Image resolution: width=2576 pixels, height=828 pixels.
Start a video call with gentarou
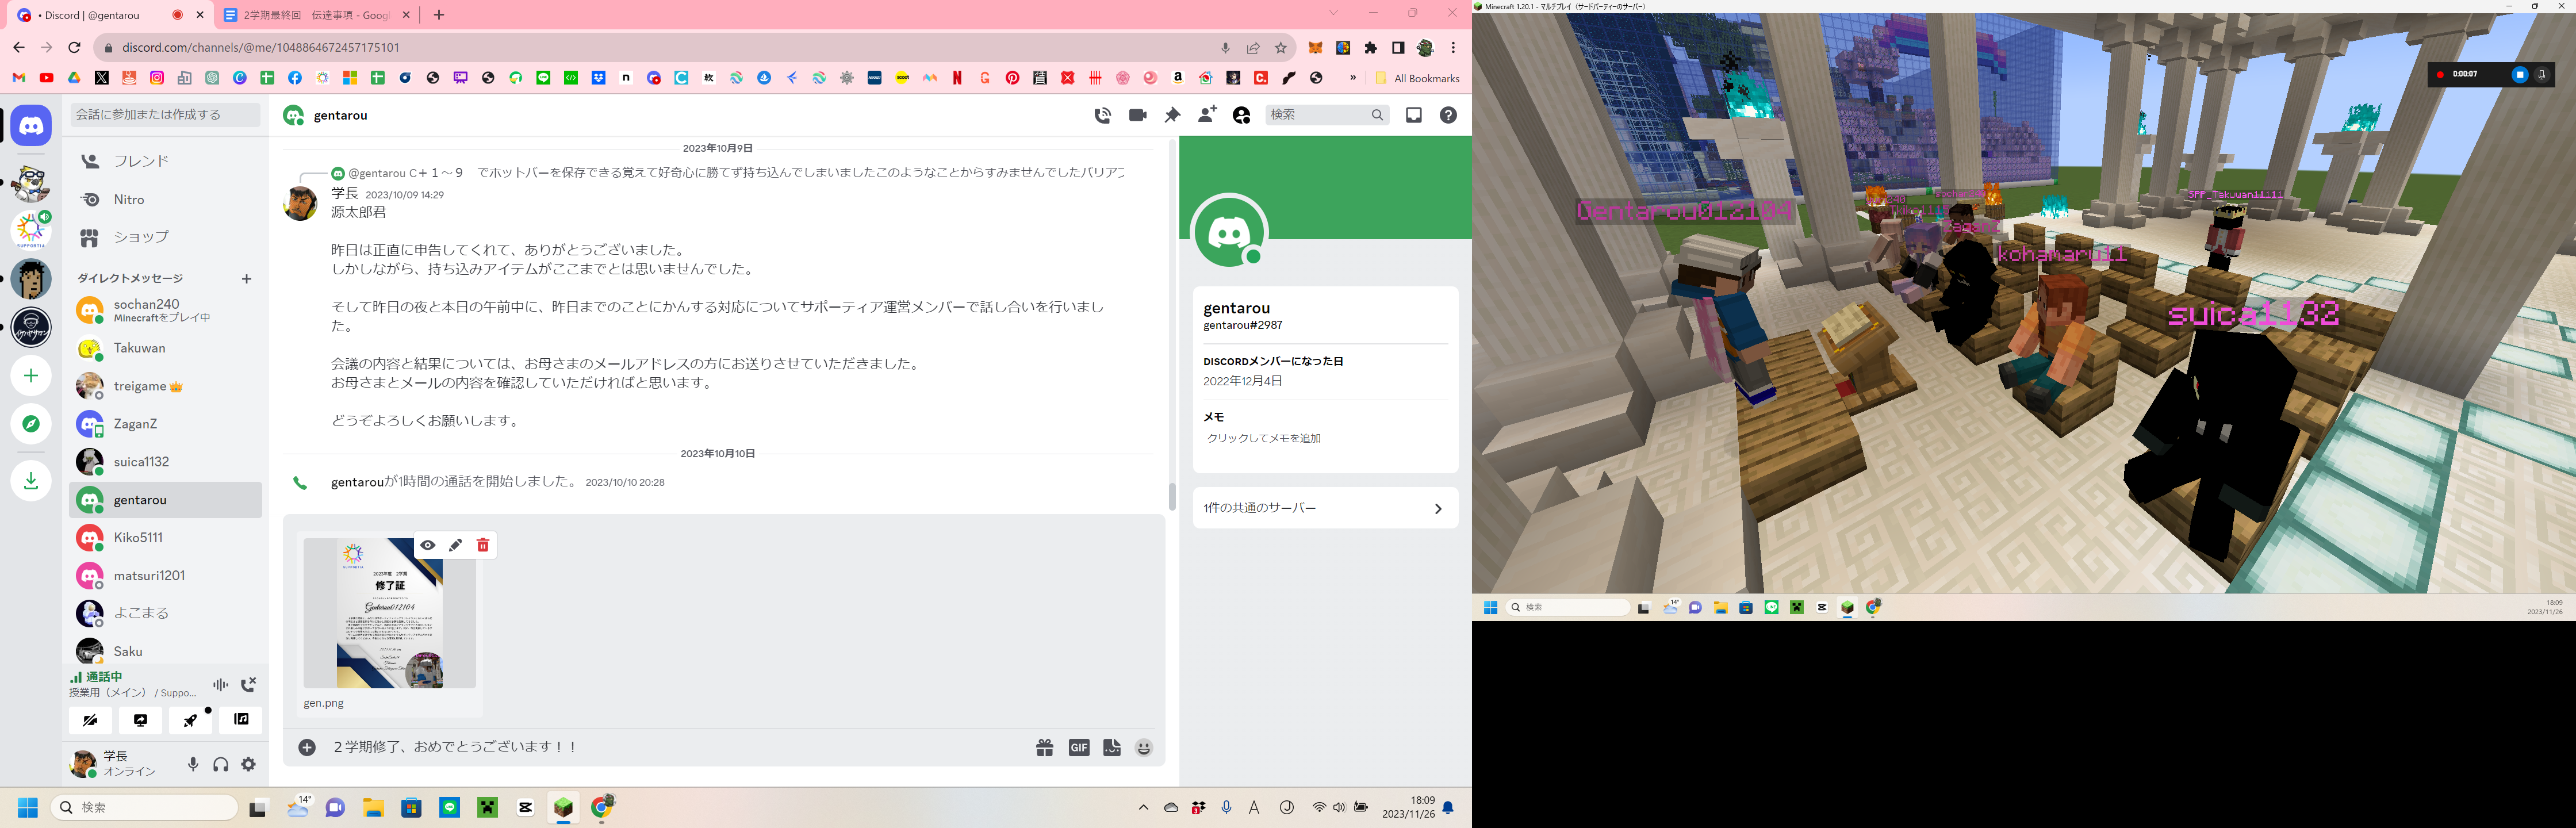1137,115
